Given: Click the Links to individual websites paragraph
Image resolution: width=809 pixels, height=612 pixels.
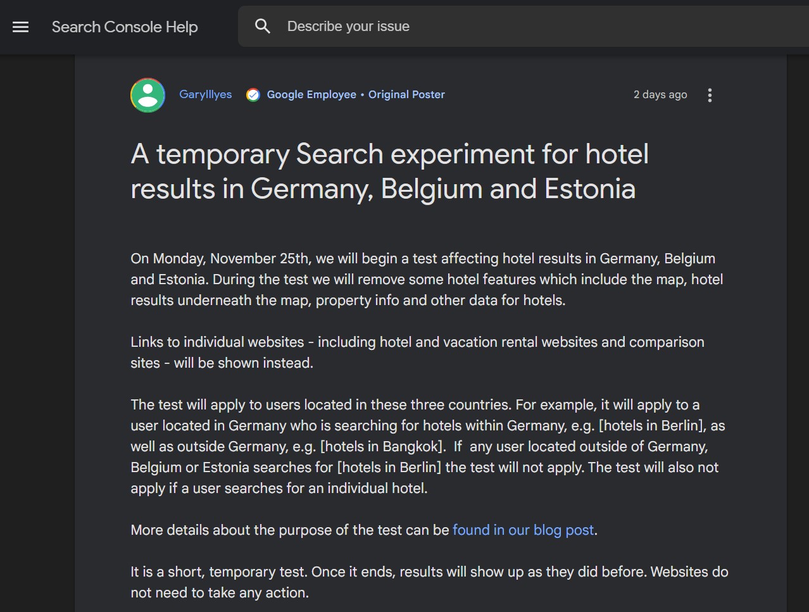Looking at the screenshot, I should (417, 353).
